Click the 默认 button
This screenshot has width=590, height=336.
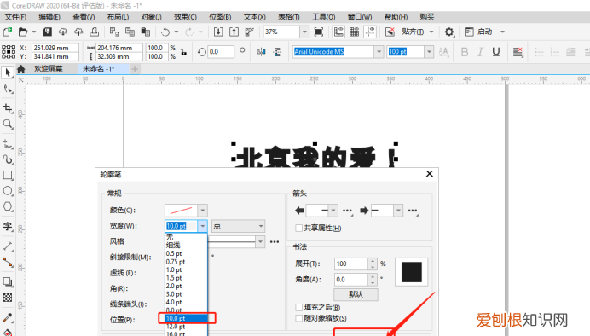click(x=356, y=294)
